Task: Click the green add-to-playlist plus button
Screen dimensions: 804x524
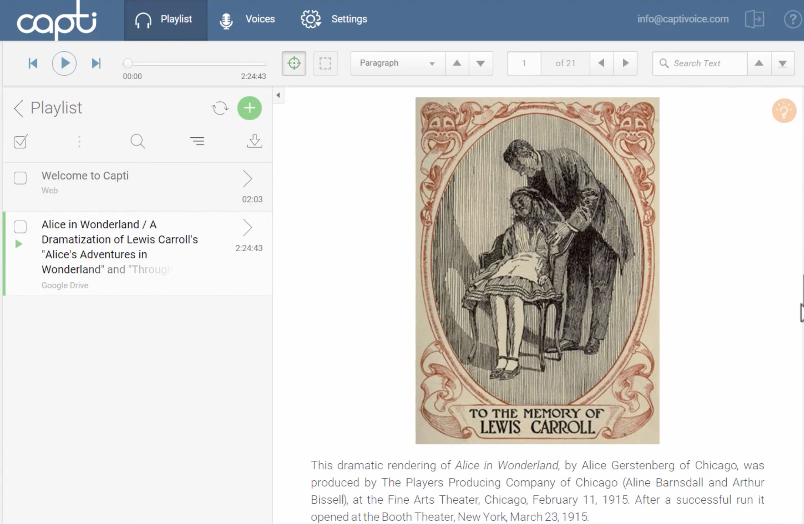Action: tap(249, 108)
